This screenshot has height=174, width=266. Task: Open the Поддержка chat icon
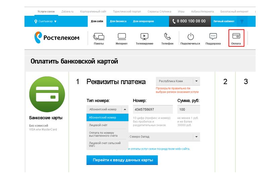point(213,36)
